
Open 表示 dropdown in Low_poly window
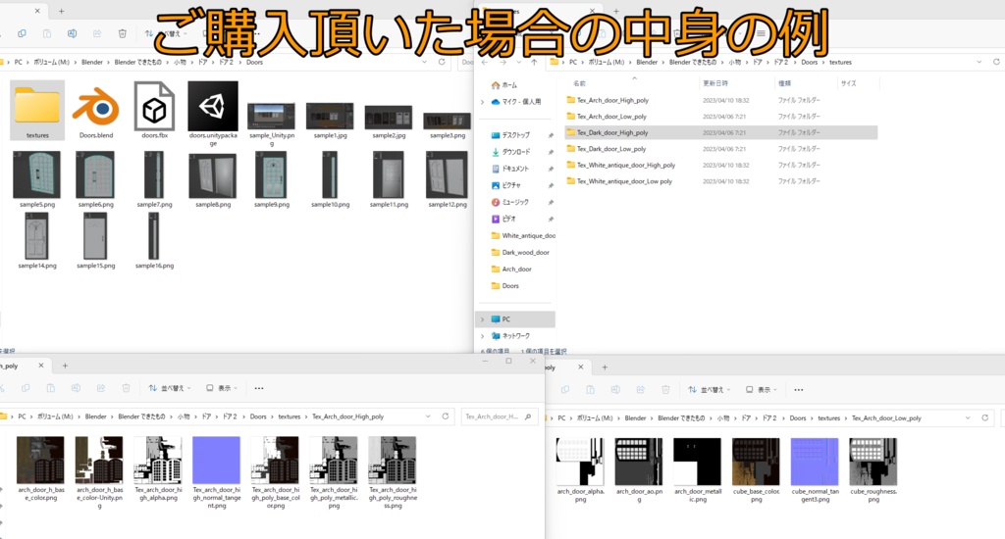point(762,389)
